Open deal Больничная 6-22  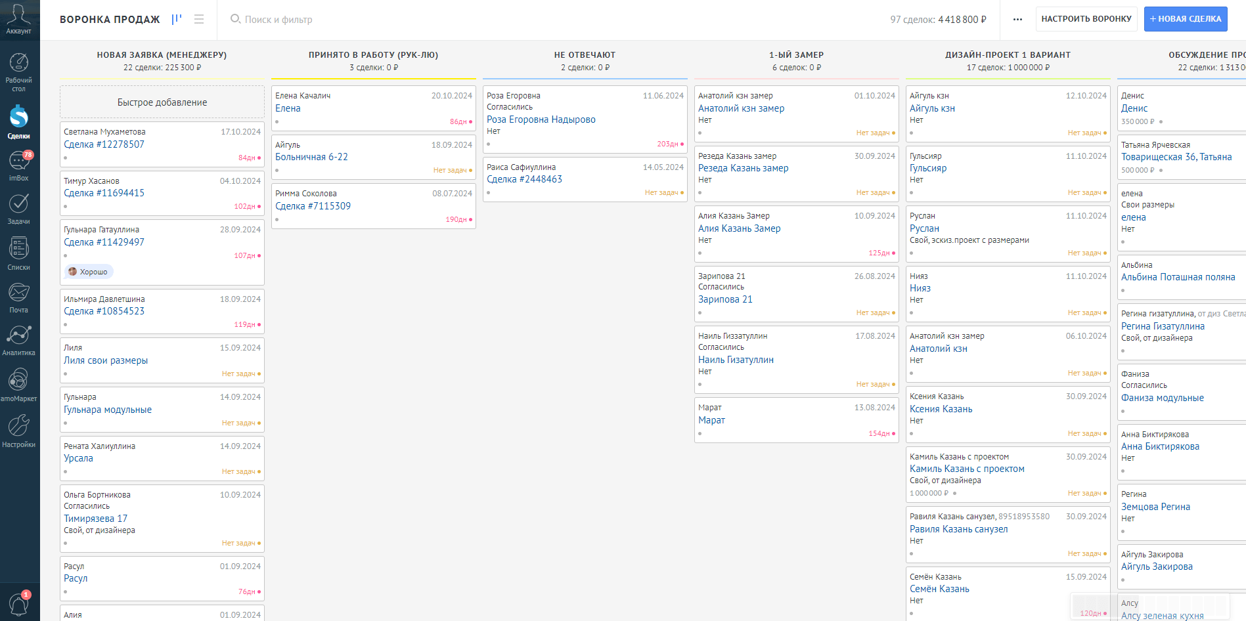(x=311, y=157)
